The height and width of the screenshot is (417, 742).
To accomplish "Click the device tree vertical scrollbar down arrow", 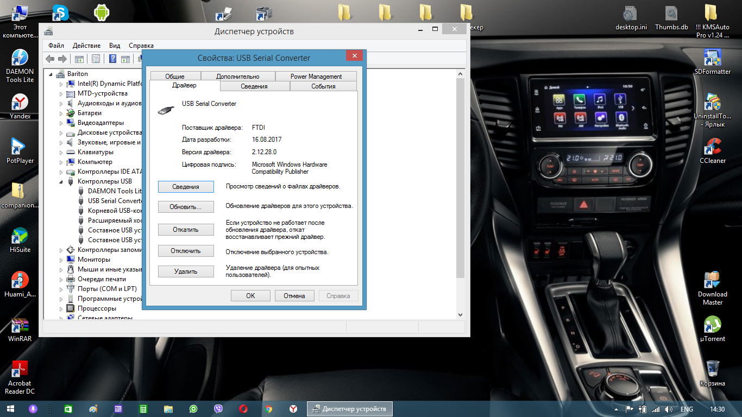I will click(460, 314).
